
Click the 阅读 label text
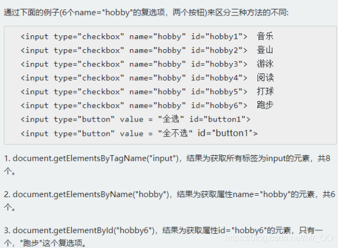pyautogui.click(x=265, y=78)
